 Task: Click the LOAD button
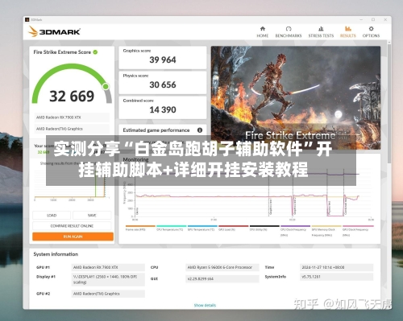coord(52,216)
